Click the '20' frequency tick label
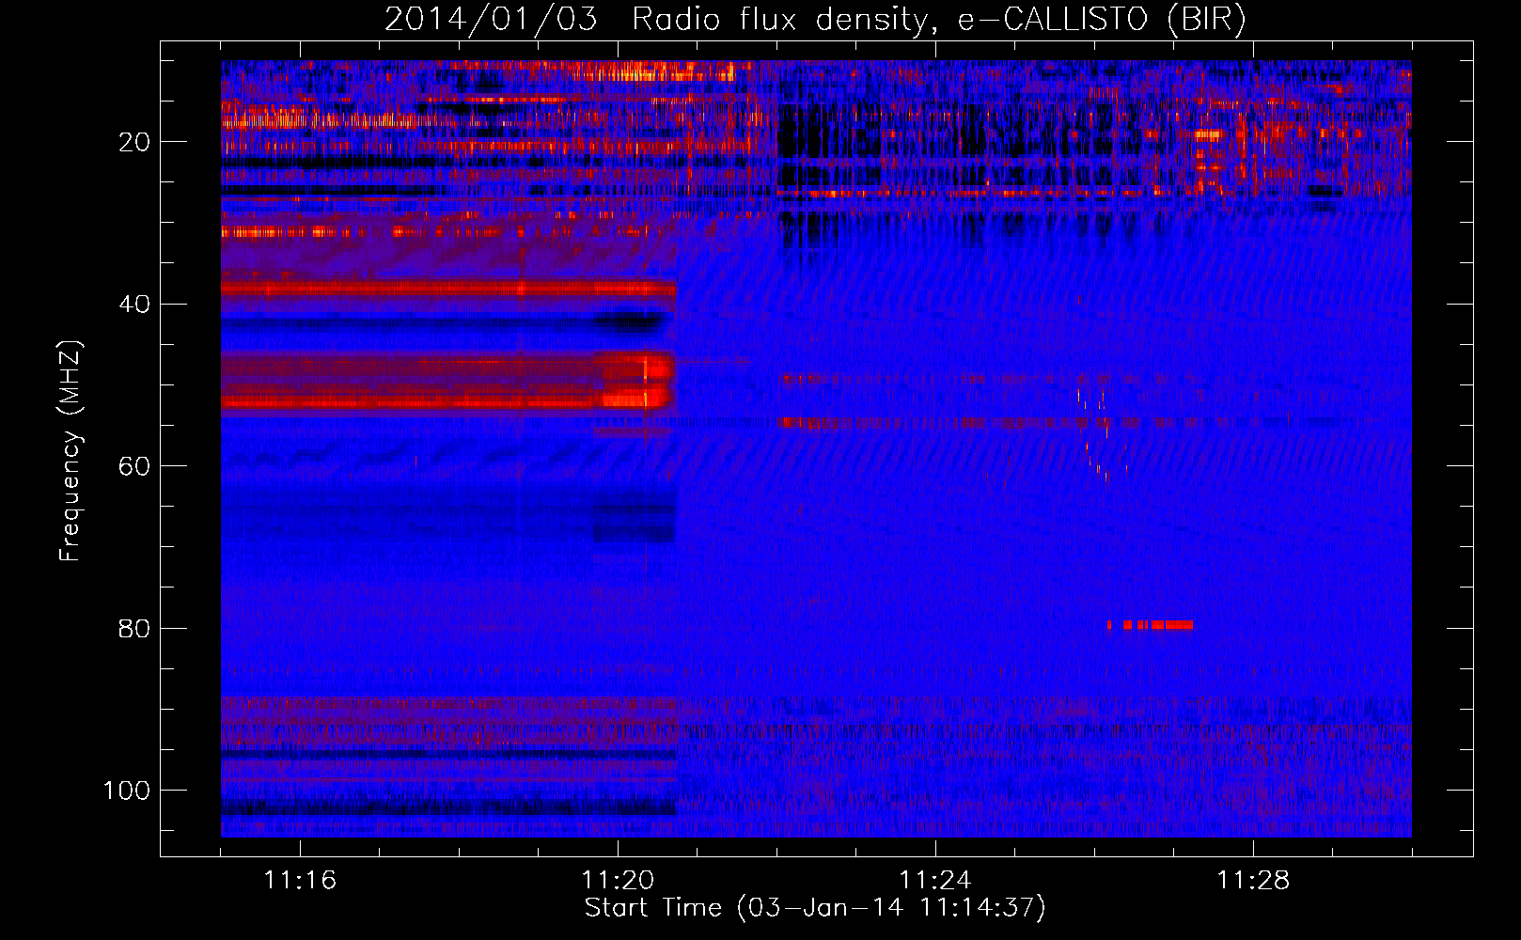 coord(134,142)
